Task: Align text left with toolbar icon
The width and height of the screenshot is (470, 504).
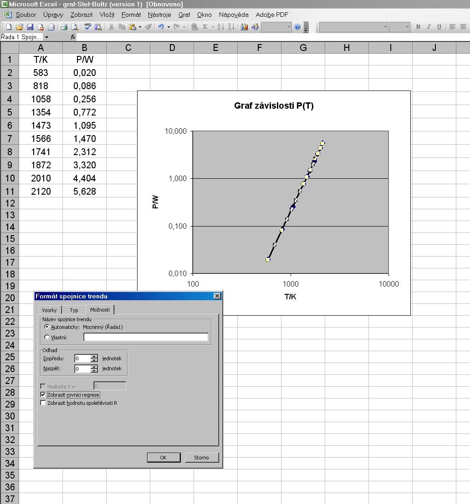Action: 452,27
